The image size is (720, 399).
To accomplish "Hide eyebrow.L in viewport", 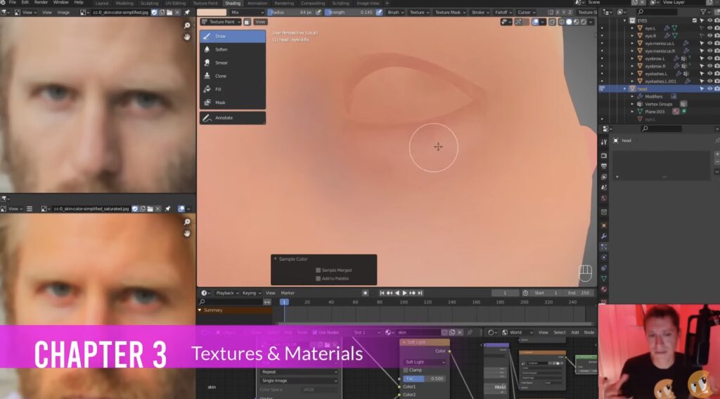I will 709,59.
